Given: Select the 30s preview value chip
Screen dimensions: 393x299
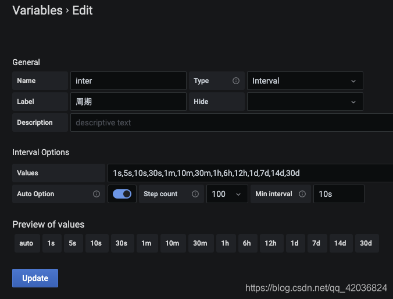Looking at the screenshot, I should point(123,243).
